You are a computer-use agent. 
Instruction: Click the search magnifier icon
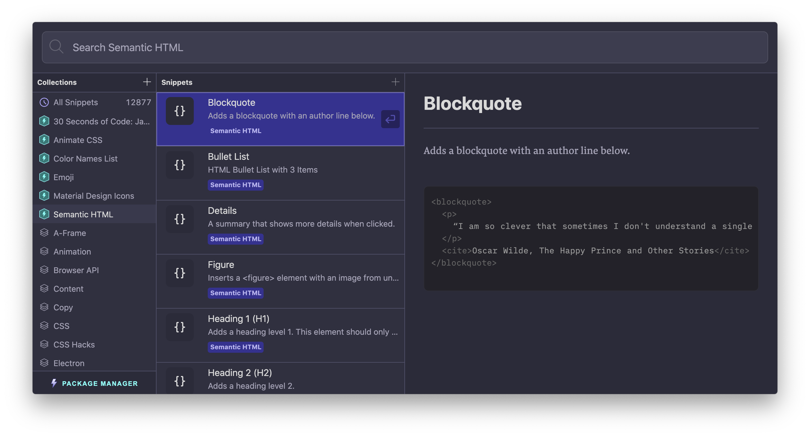coord(56,47)
